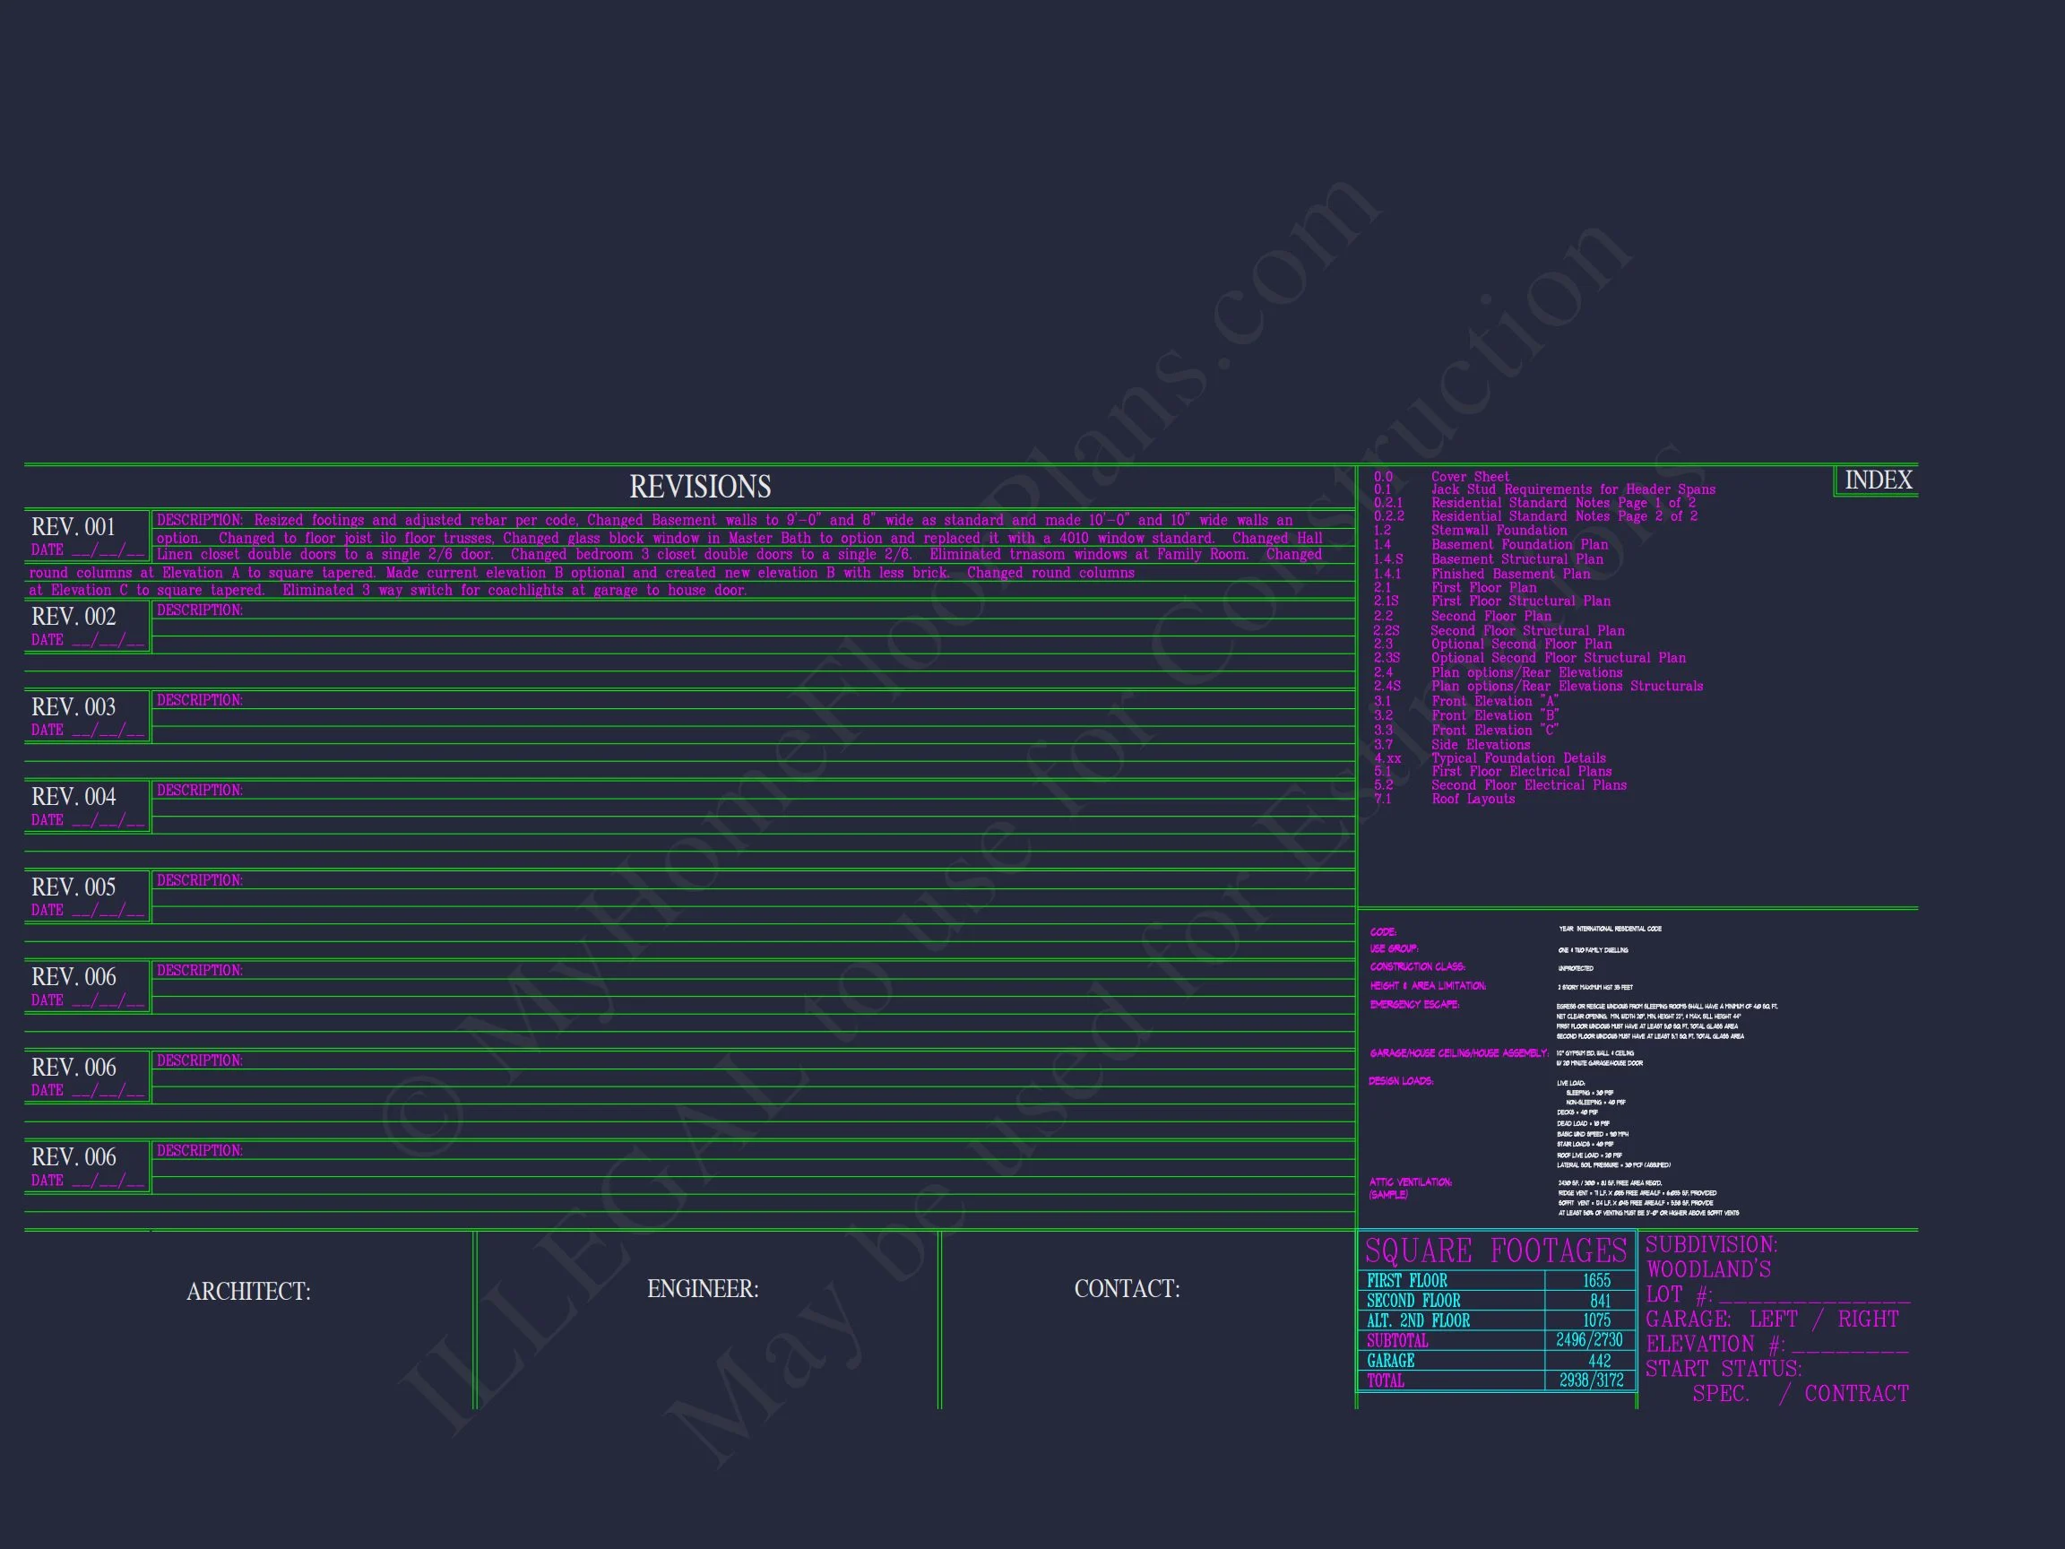Select the REV. 001 label
This screenshot has height=1549, width=2065.
click(73, 526)
